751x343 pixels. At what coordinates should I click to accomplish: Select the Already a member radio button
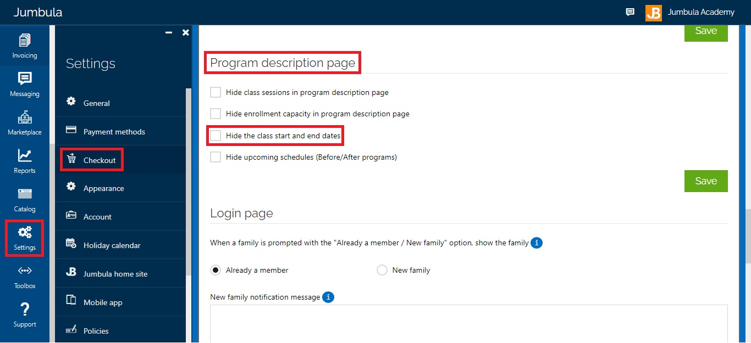point(216,270)
